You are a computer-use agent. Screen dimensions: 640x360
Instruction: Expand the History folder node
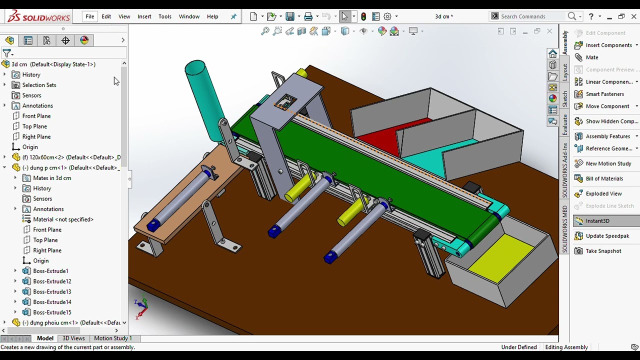pos(4,74)
